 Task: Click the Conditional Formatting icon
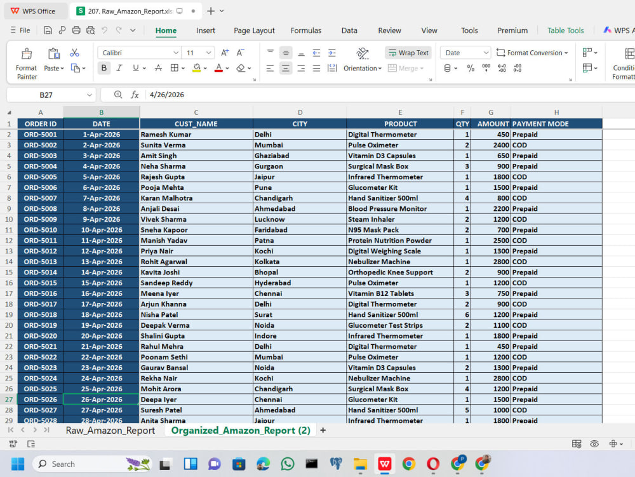click(x=629, y=53)
